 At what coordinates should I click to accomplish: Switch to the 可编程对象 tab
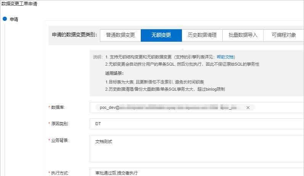tap(284, 35)
